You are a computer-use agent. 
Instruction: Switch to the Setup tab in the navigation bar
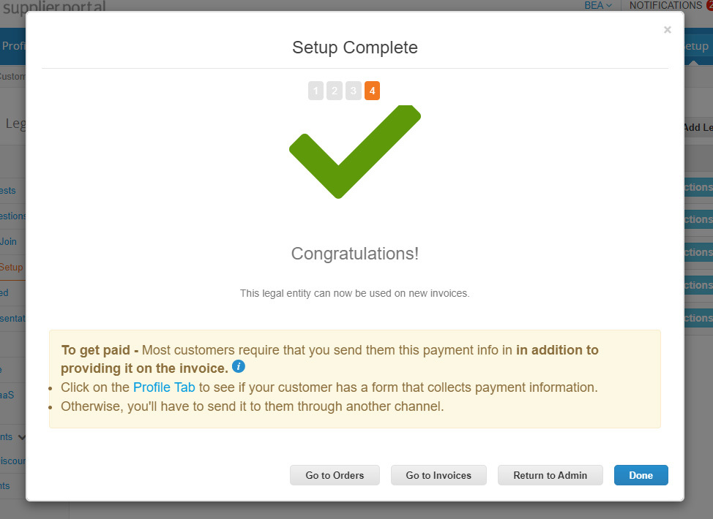[697, 46]
